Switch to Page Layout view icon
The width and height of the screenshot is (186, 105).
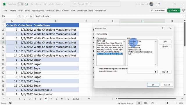pos(146,103)
